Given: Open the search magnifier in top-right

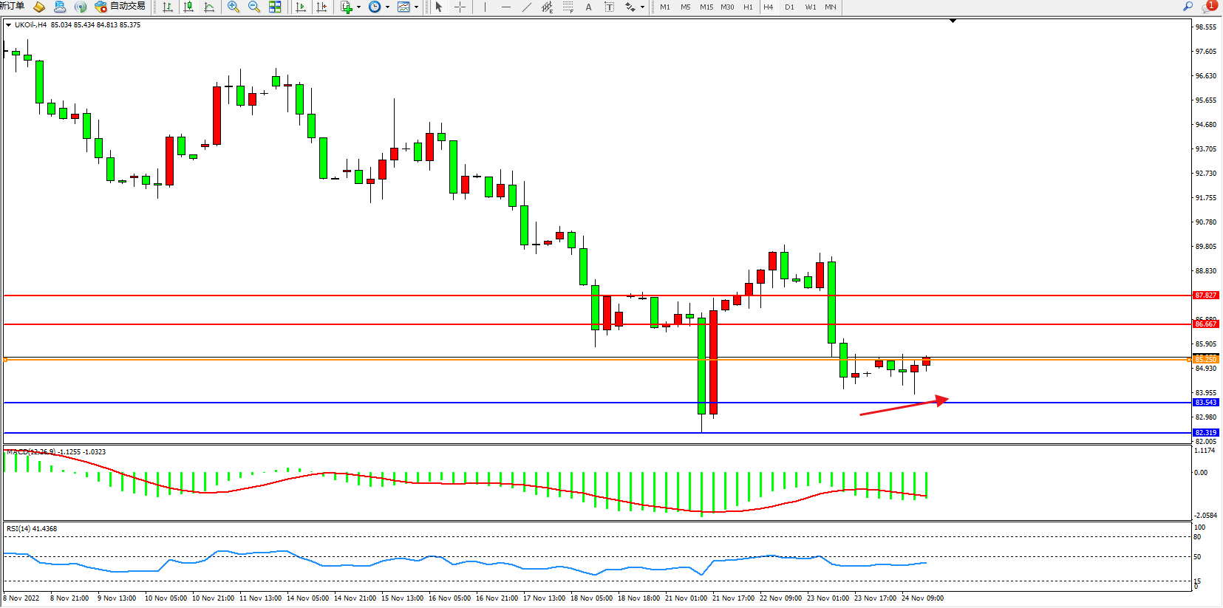Looking at the screenshot, I should [1188, 6].
